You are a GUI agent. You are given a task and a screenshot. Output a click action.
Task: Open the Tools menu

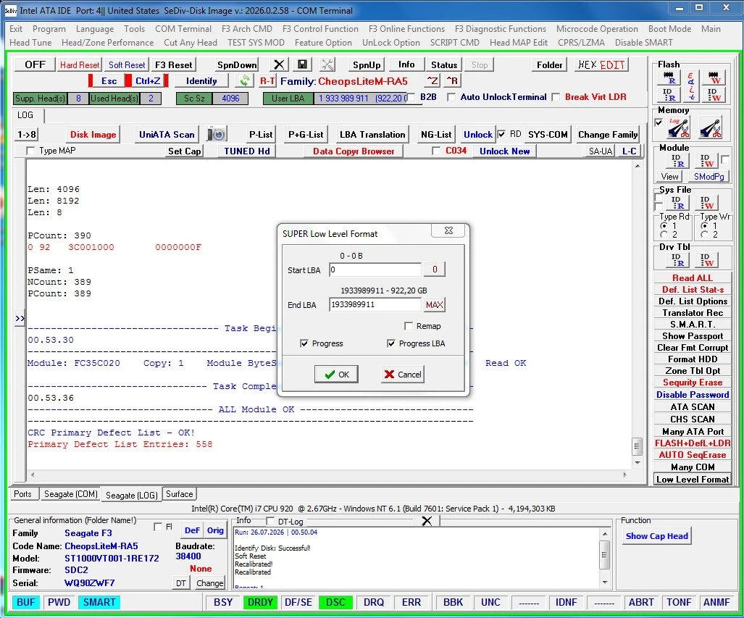134,29
